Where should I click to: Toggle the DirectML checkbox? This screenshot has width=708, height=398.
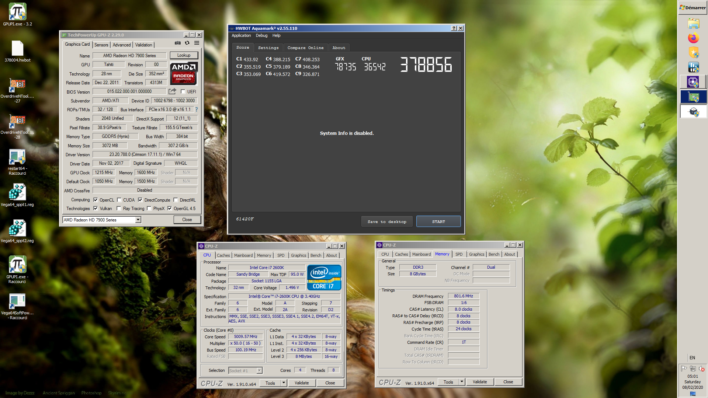[176, 200]
